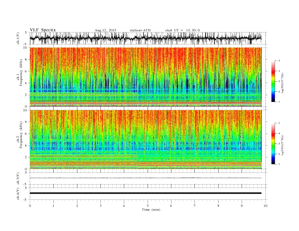Click the ch.3 flat voltage trace panel
The width and height of the screenshot is (299, 231).
click(x=148, y=179)
